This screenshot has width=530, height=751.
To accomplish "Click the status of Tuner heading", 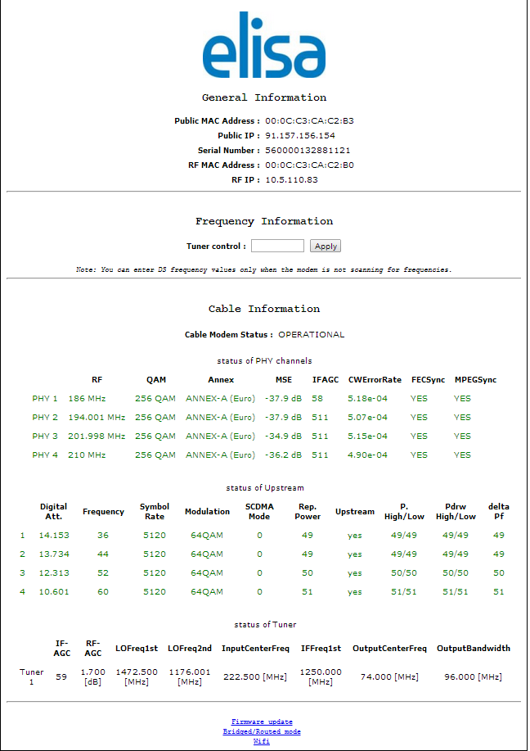I will [x=265, y=625].
